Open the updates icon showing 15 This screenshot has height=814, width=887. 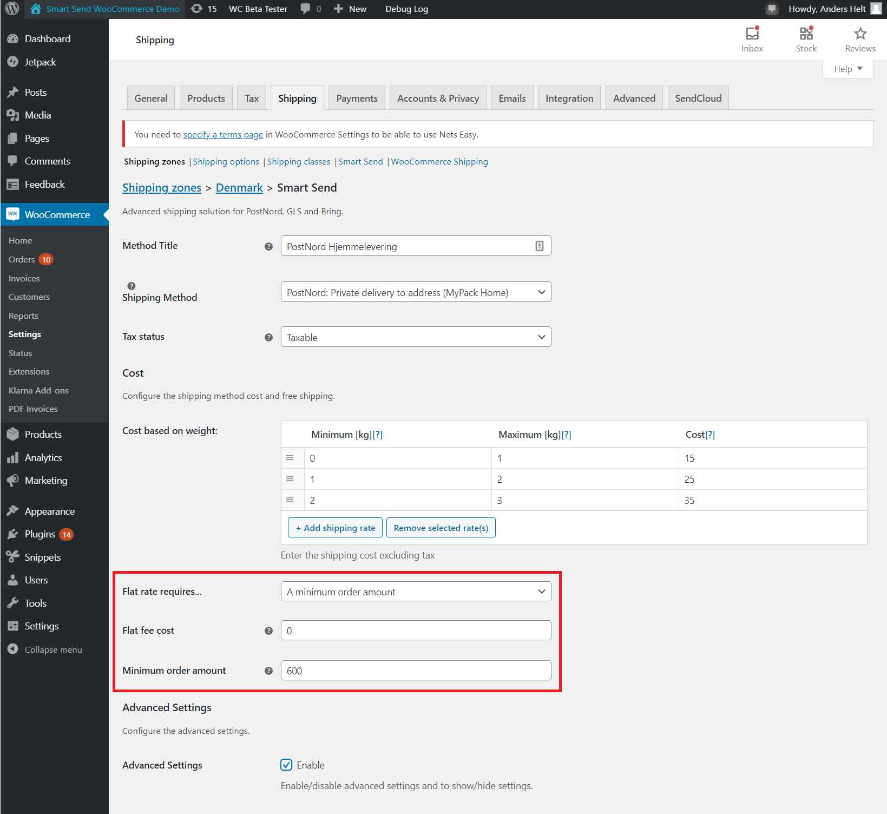(204, 9)
